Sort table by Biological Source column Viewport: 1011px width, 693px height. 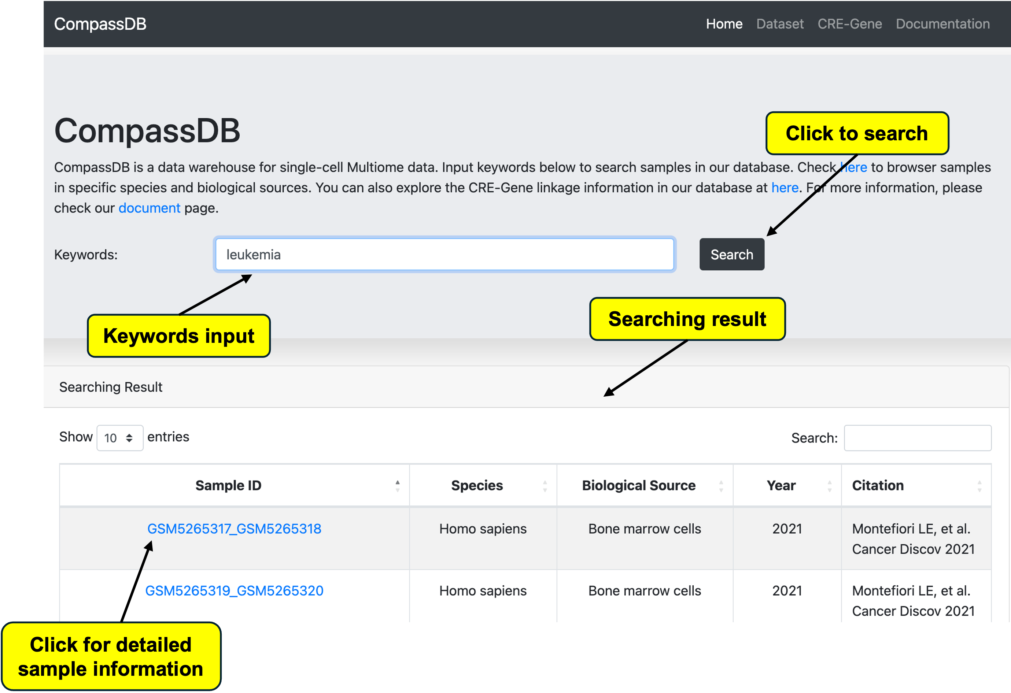[x=645, y=485]
